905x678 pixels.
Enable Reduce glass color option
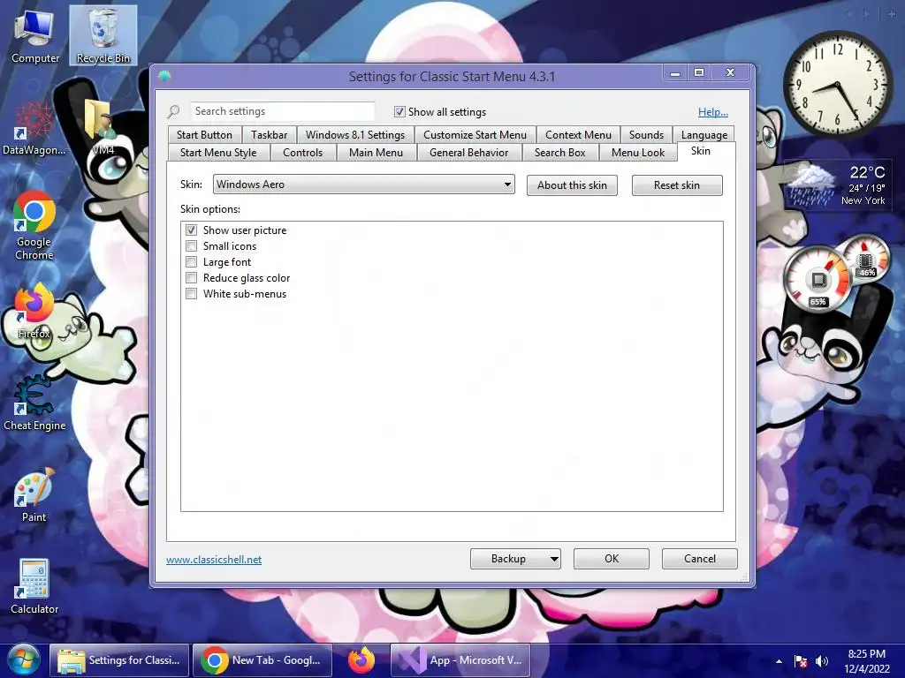coord(191,278)
